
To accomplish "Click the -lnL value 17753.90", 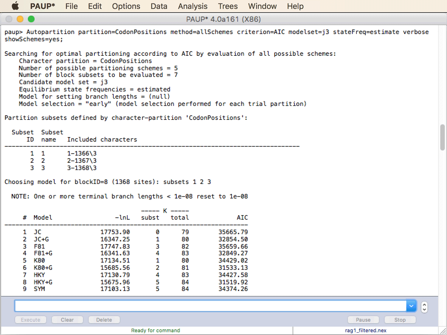I will 115,232.
